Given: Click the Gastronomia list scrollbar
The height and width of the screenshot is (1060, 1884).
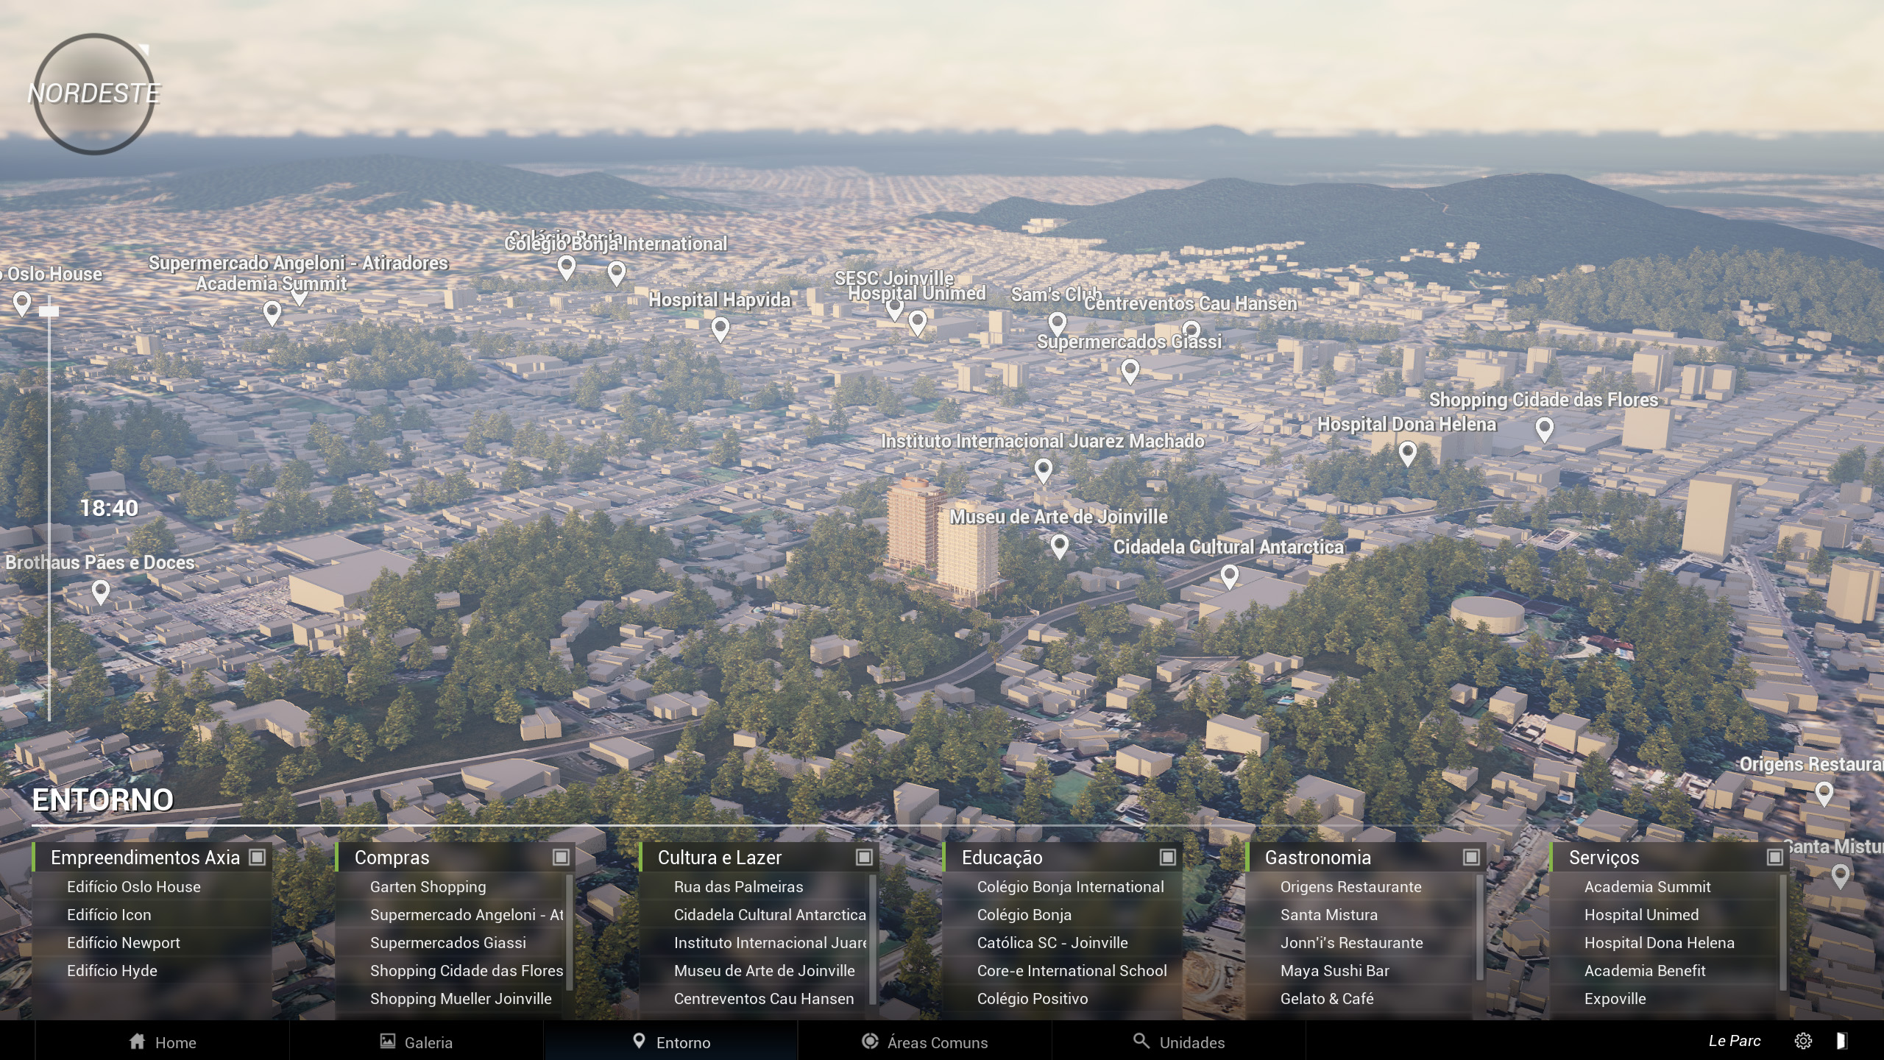Looking at the screenshot, I should (1480, 928).
